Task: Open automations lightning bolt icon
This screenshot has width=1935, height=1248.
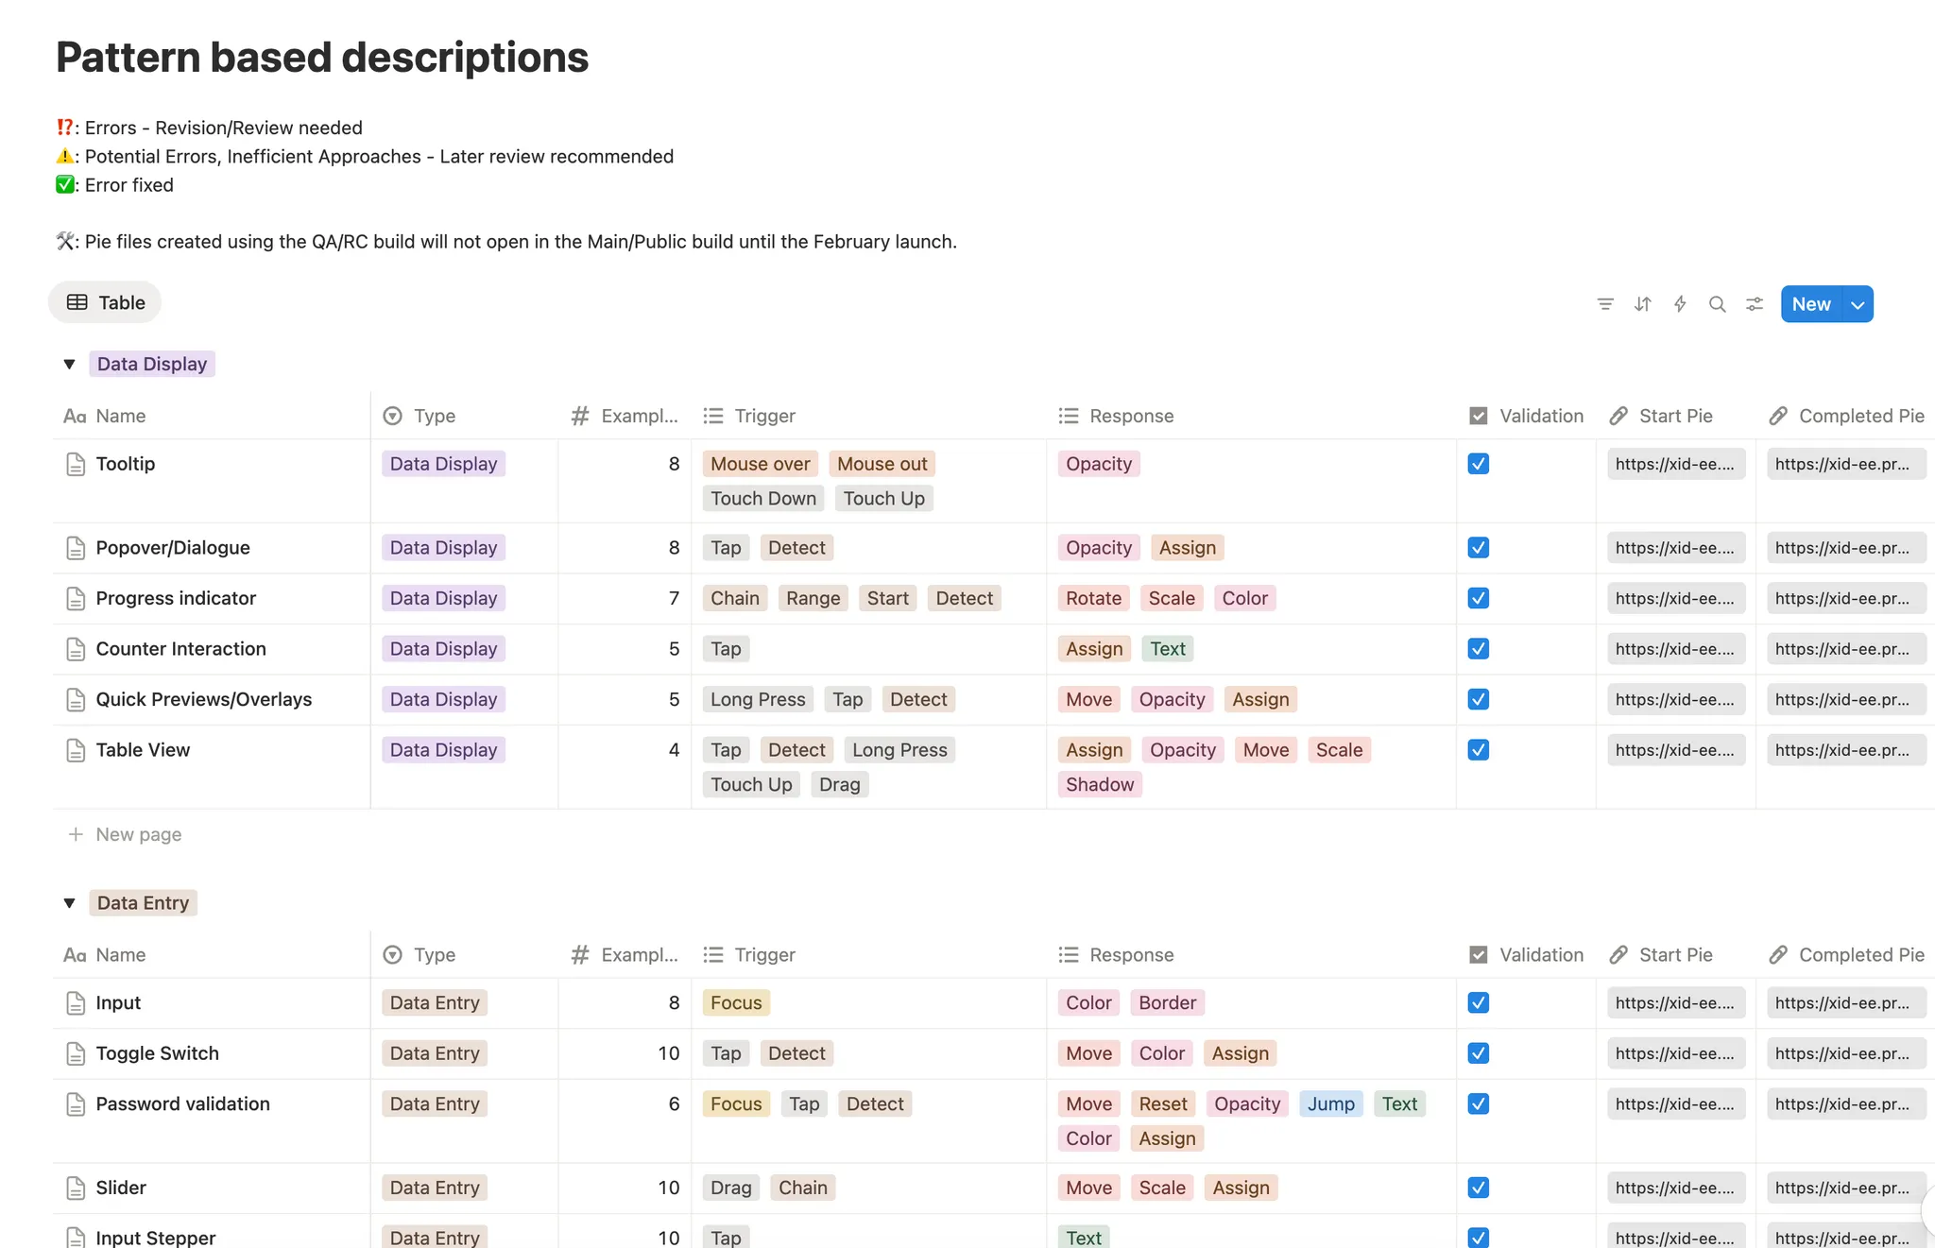Action: pos(1680,304)
